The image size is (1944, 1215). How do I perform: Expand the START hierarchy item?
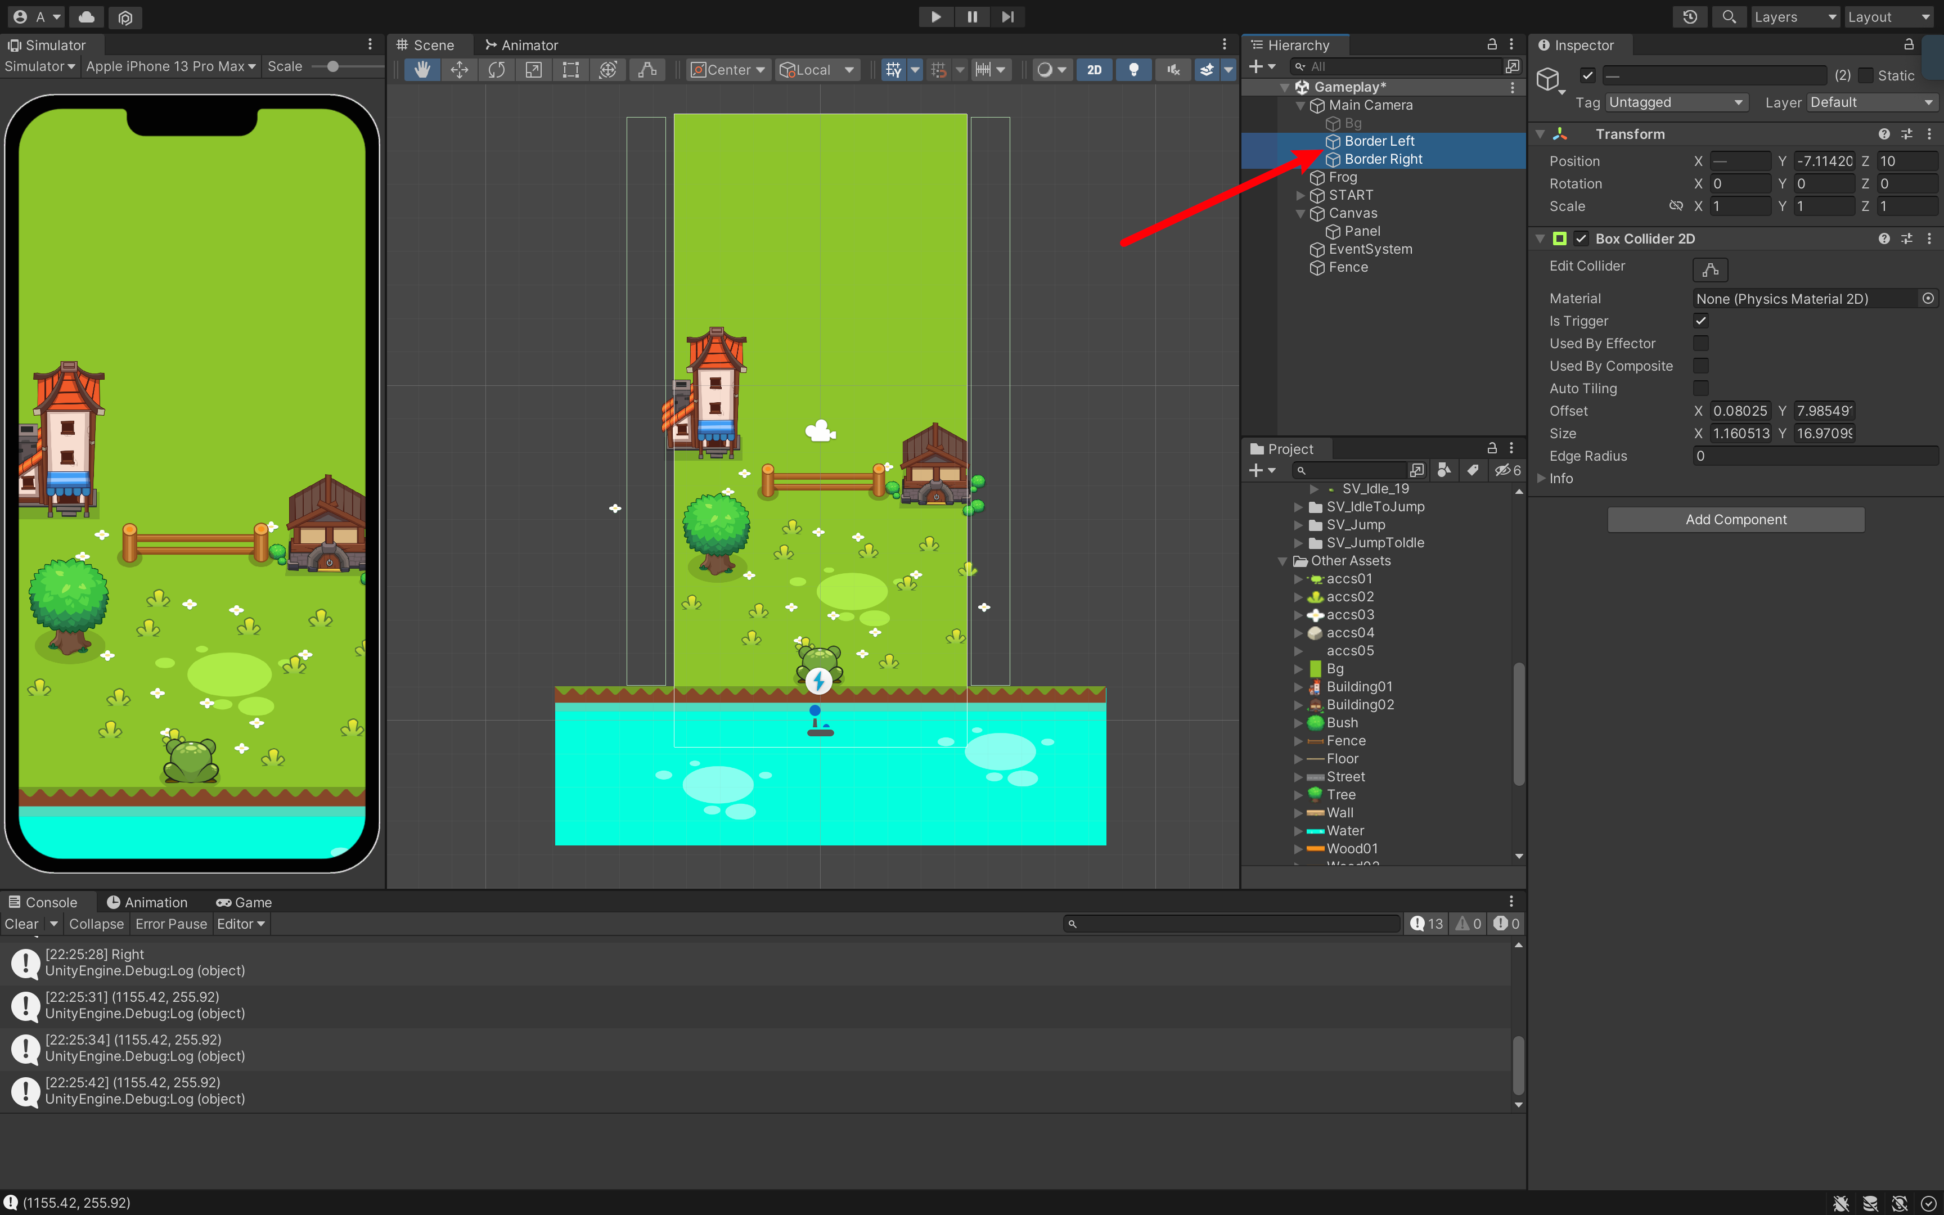click(1300, 195)
